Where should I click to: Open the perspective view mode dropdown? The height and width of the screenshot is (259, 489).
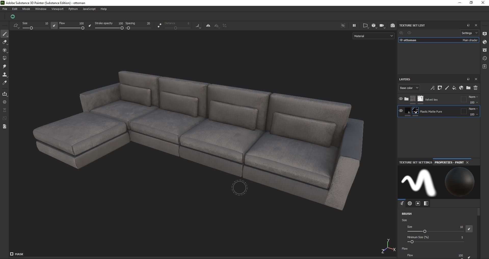[x=366, y=25]
